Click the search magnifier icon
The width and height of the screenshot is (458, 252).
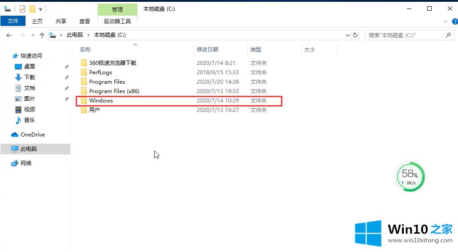coord(448,35)
